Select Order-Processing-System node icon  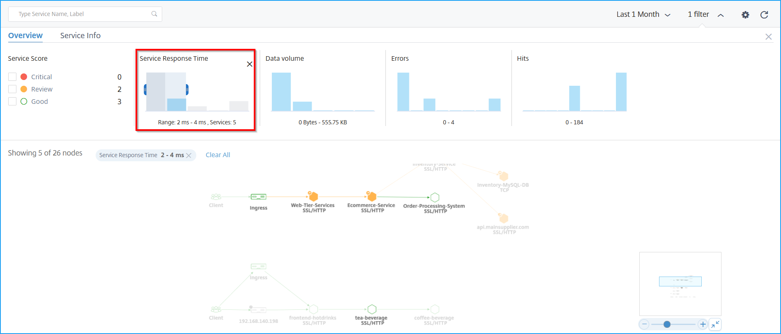[435, 197]
